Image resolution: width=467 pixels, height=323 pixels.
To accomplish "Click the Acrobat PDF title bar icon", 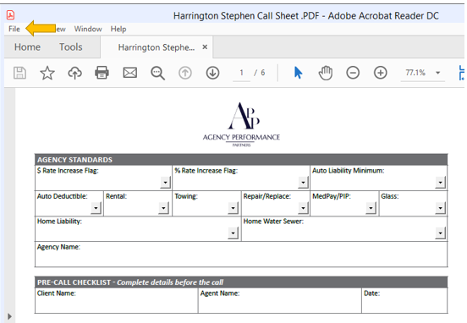I will (11, 15).
